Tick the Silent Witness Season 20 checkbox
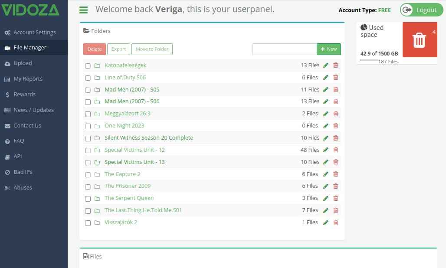 pyautogui.click(x=88, y=138)
